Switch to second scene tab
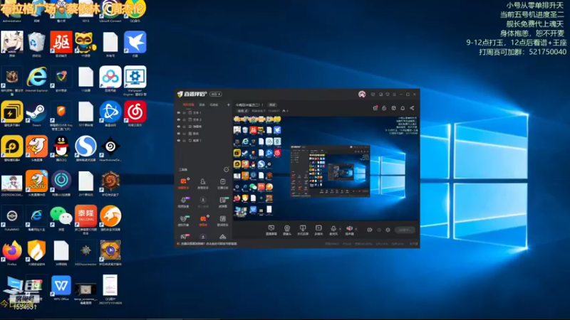Image resolution: width=570 pixels, height=320 pixels. [x=202, y=105]
